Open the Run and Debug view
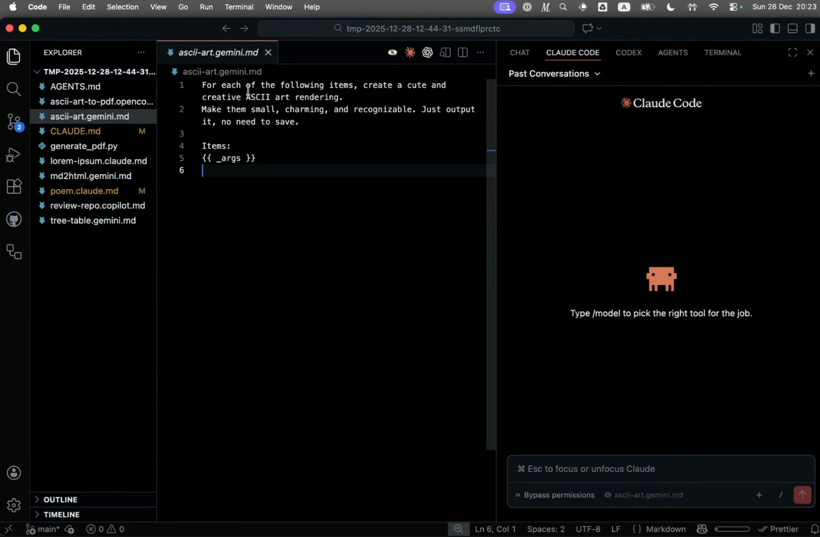Screen dimensions: 820x537 coord(14,155)
